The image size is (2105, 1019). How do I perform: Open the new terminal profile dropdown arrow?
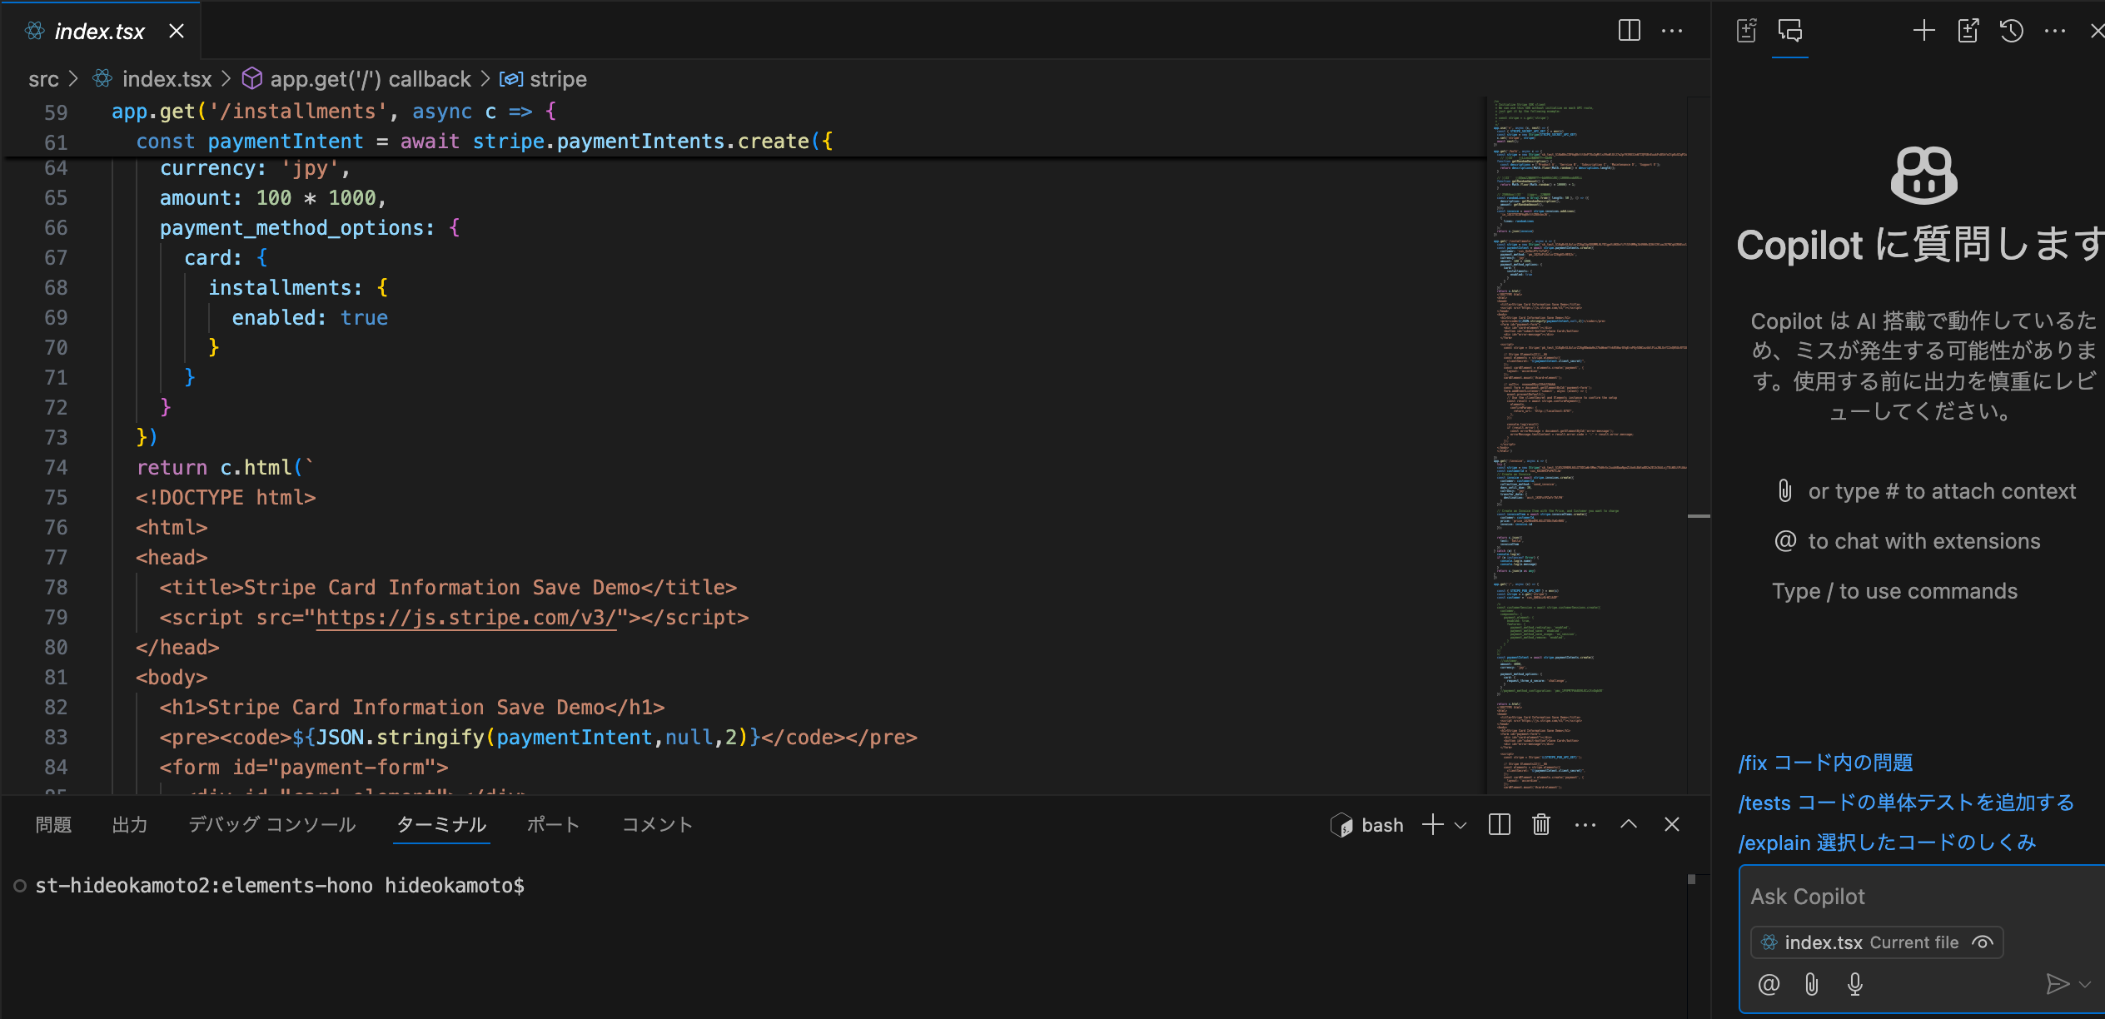[1461, 825]
